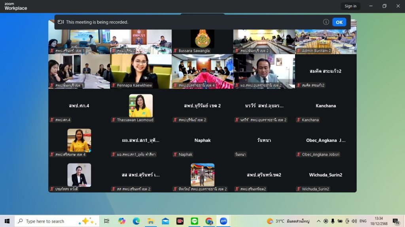The width and height of the screenshot is (405, 227).
Task: Show hidden system tray icons
Action: coord(318,221)
